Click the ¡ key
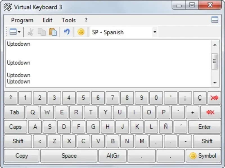225x168 pixels. pyautogui.click(x=185, y=98)
